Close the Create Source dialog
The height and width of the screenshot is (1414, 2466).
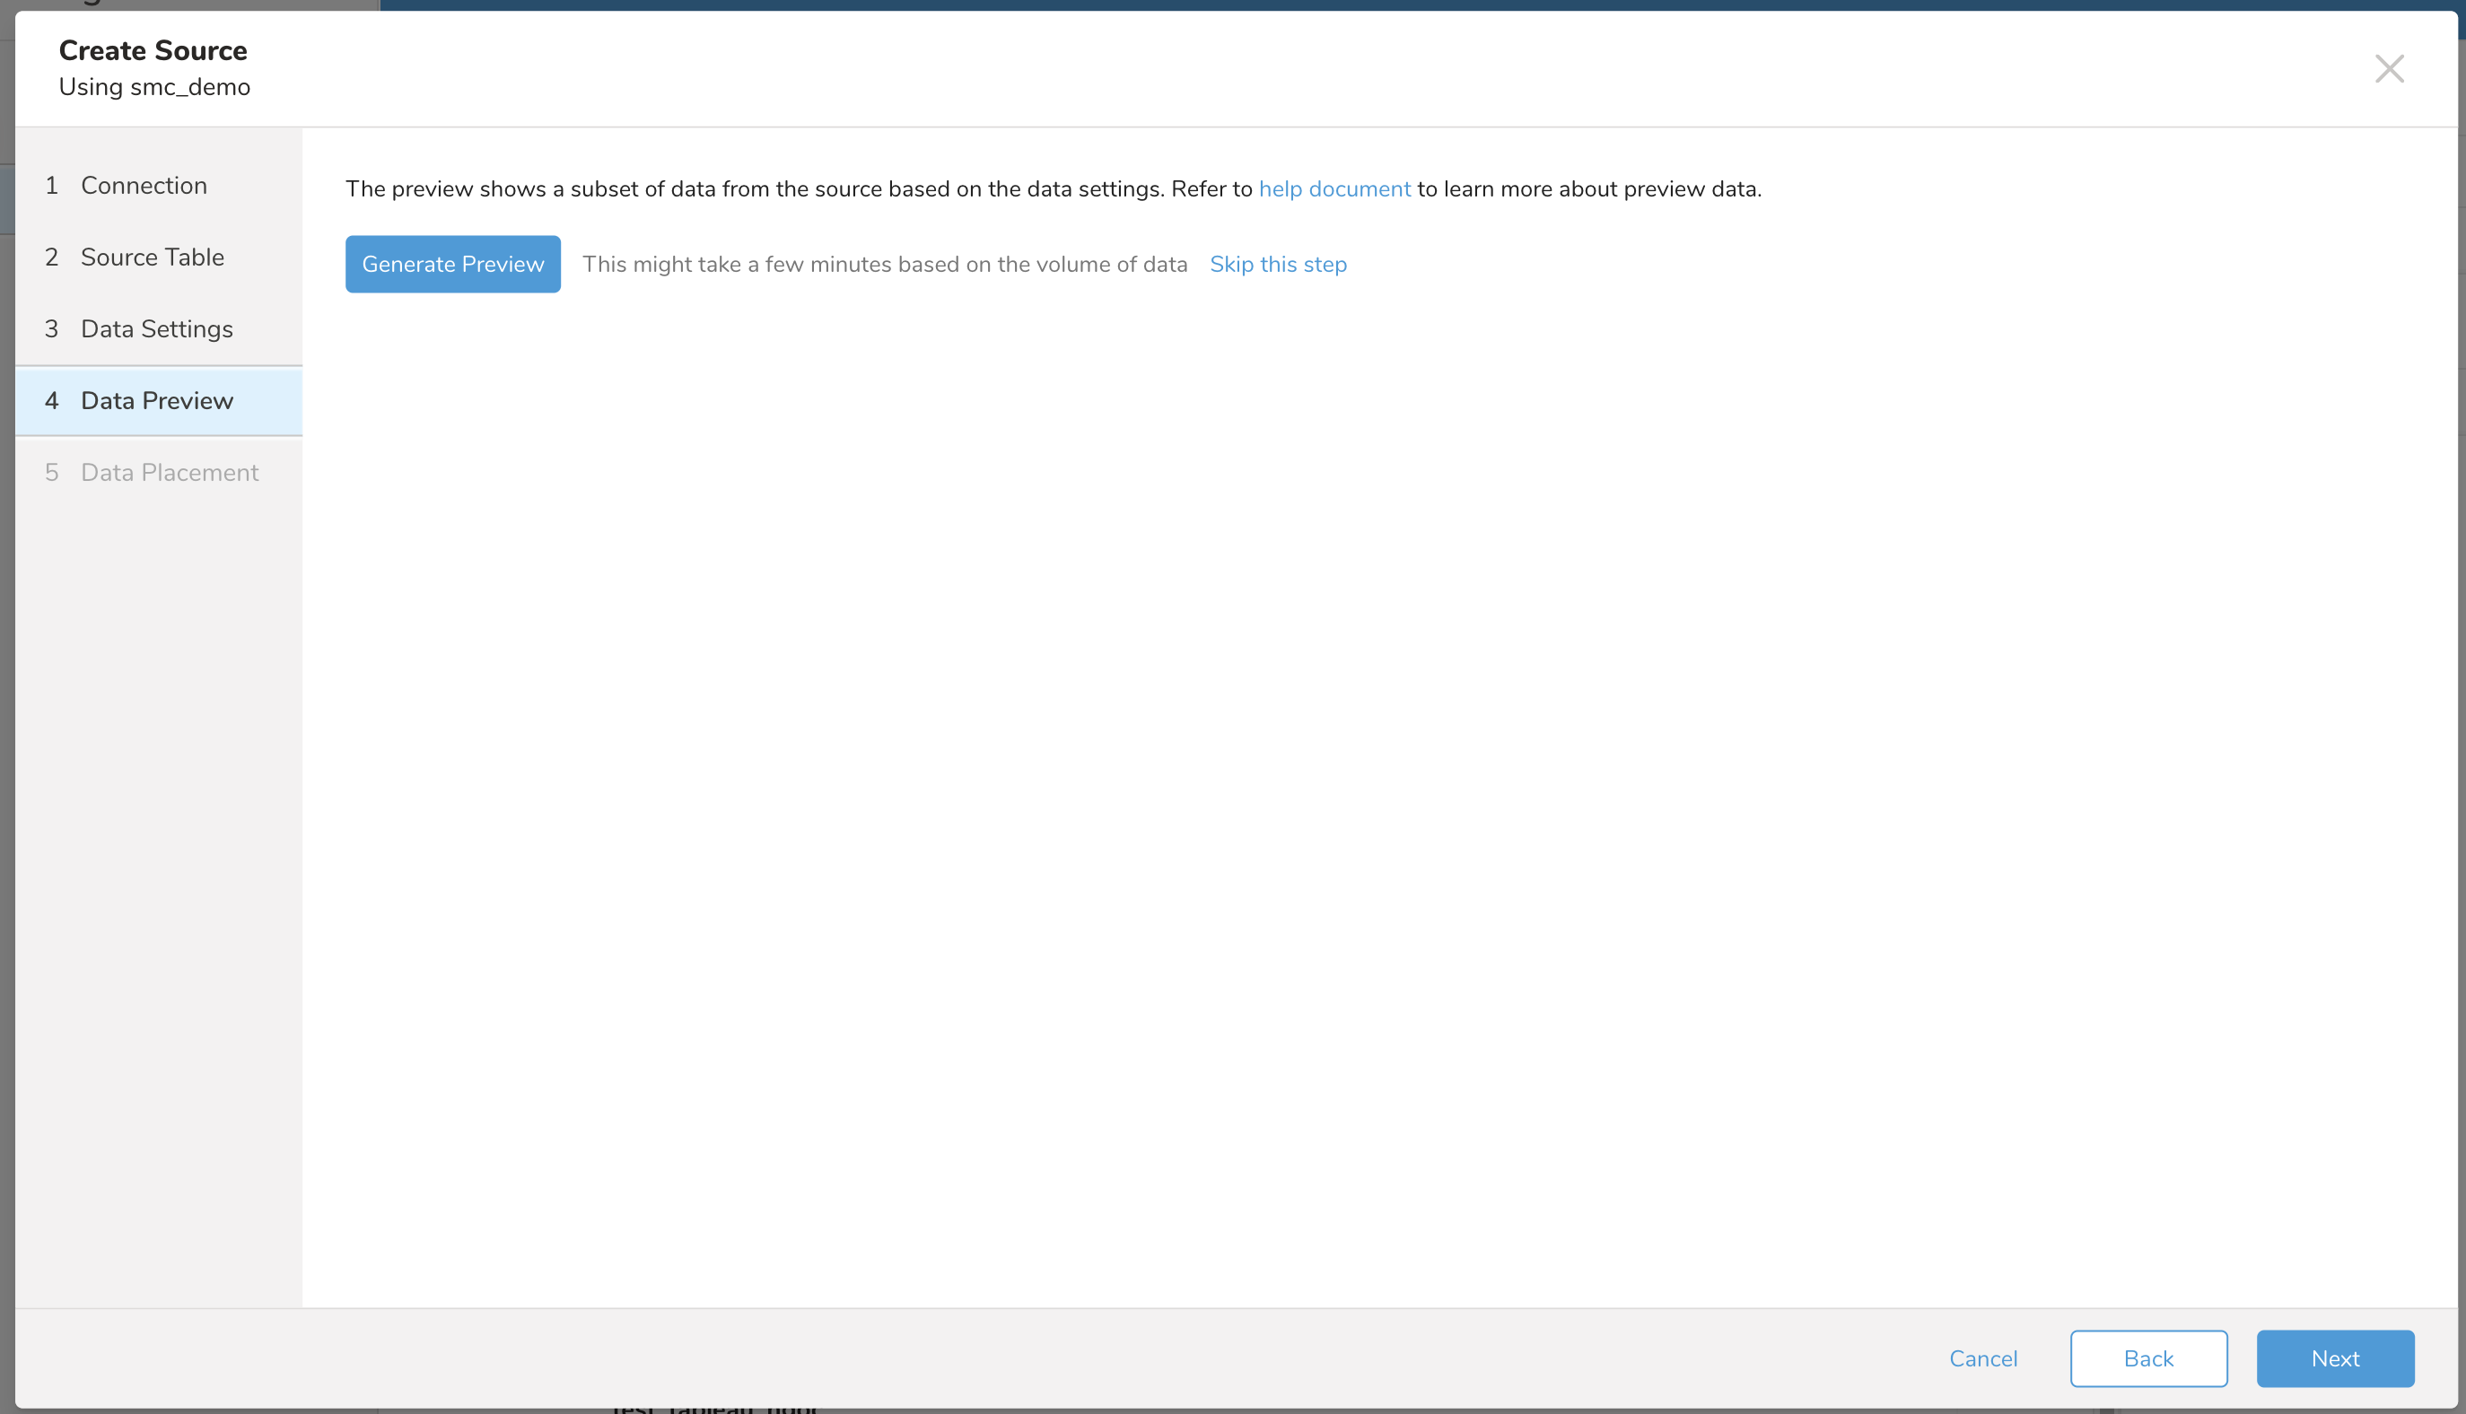pyautogui.click(x=2388, y=69)
